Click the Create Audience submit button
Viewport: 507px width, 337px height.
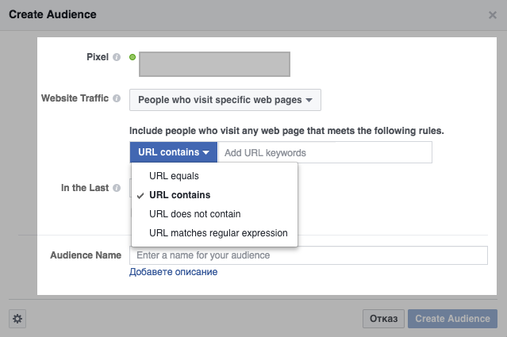[x=452, y=319]
